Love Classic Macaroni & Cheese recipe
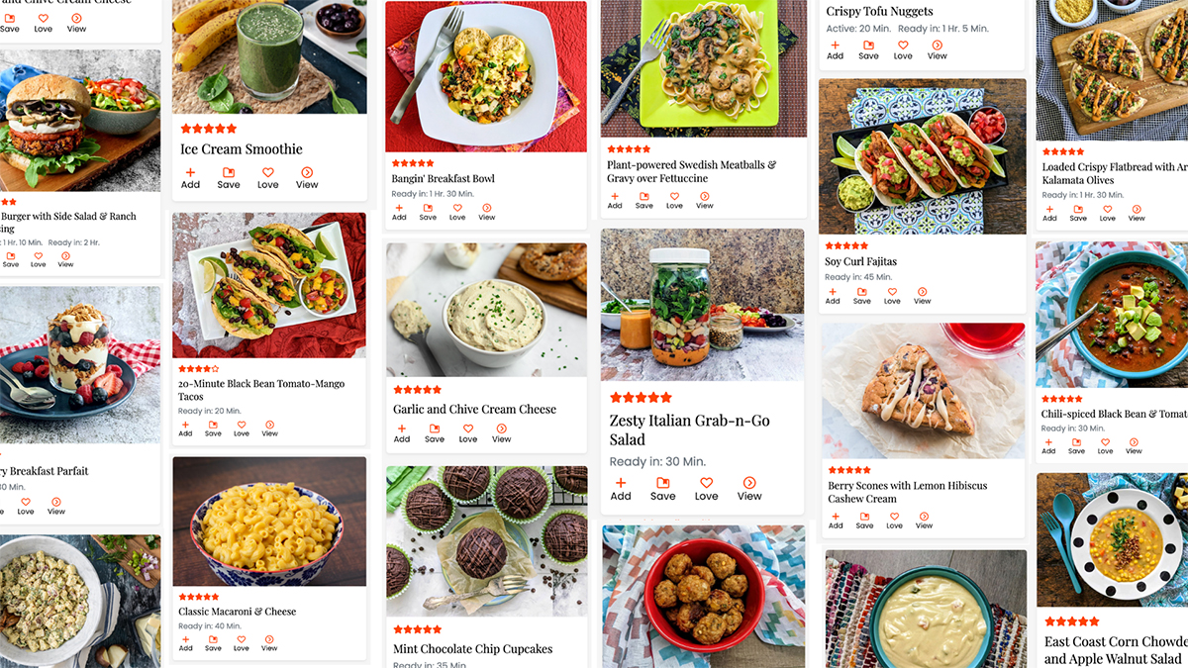Screen dimensions: 1188x668 coord(242,643)
